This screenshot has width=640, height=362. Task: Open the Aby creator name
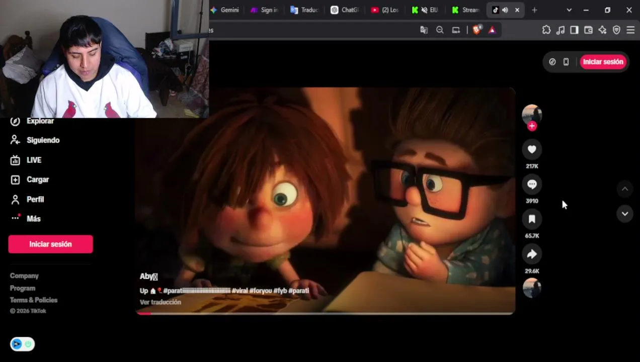tap(148, 277)
